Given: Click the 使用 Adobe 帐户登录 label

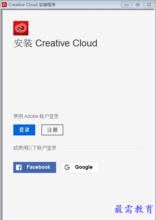Looking at the screenshot, I should coord(36,116).
